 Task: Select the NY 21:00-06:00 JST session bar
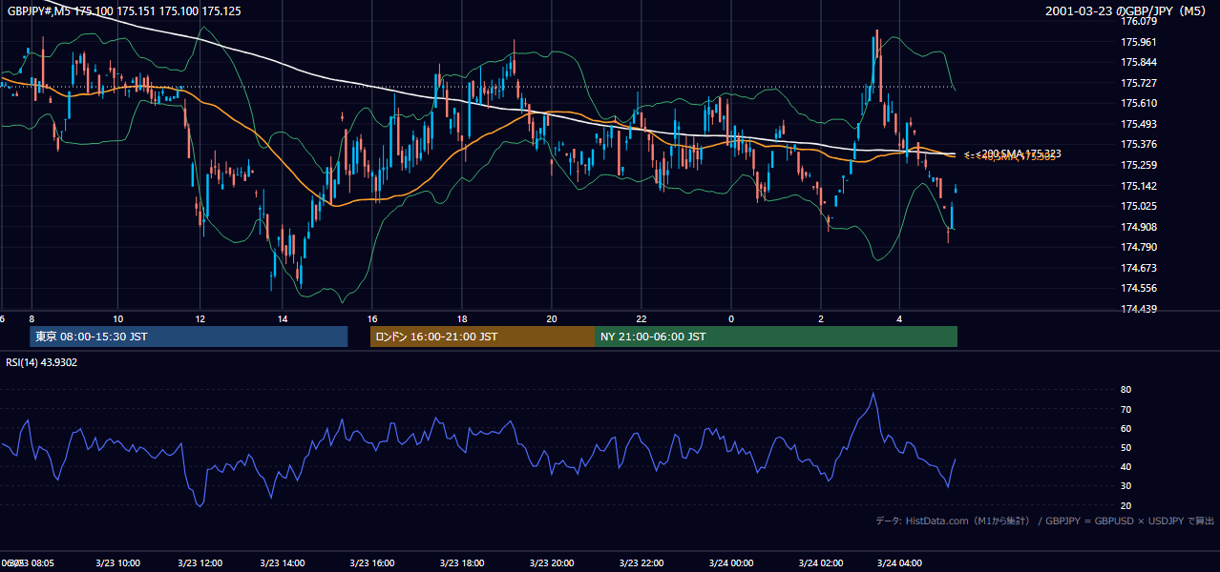(776, 337)
